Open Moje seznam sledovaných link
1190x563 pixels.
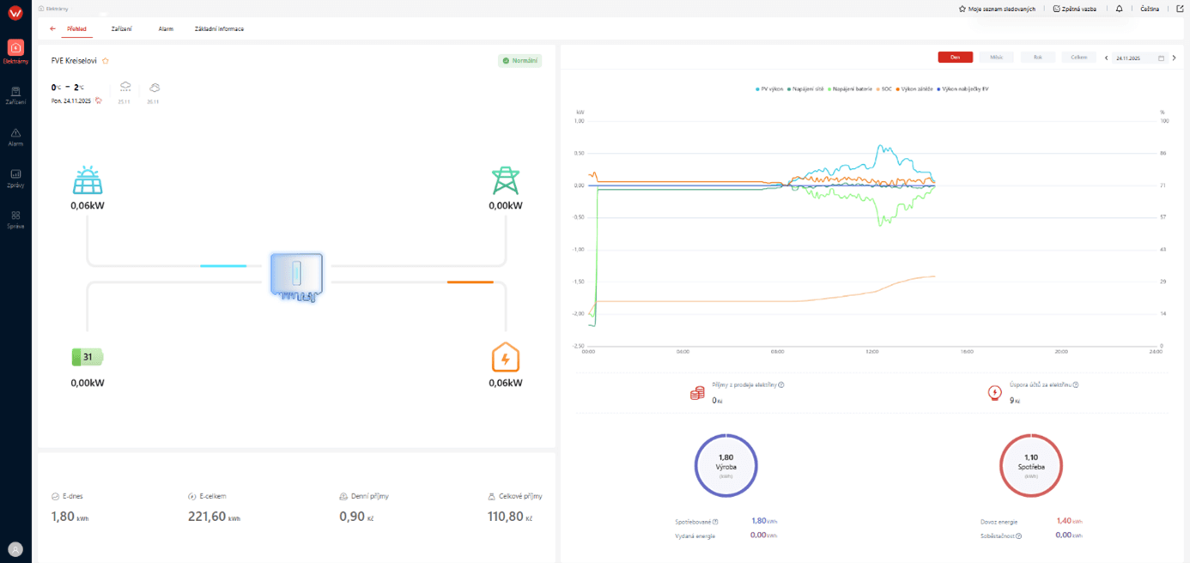[x=997, y=9]
